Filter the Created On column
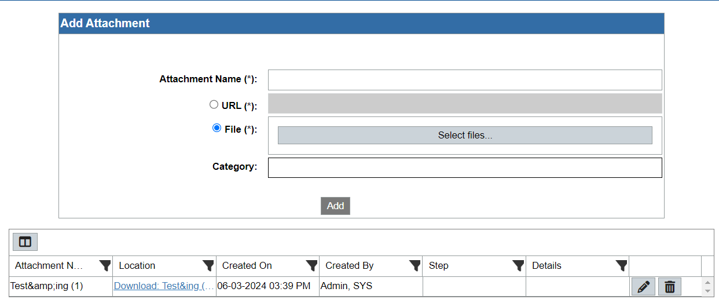The image size is (719, 303). coord(311,266)
